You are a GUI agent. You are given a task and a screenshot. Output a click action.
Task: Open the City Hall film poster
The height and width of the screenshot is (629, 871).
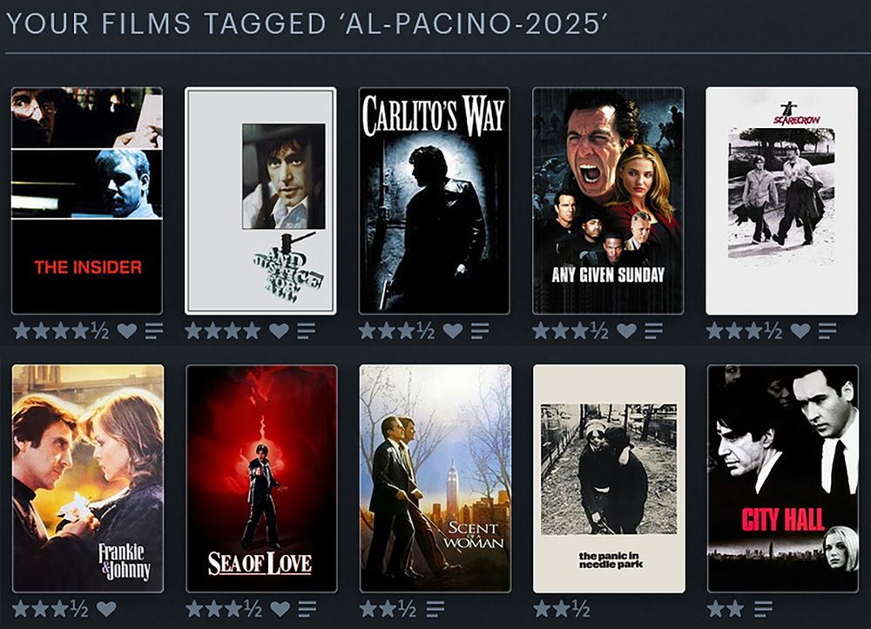pyautogui.click(x=783, y=478)
